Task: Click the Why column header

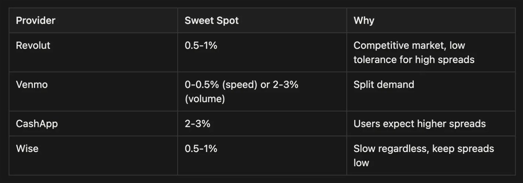Action: 364,20
